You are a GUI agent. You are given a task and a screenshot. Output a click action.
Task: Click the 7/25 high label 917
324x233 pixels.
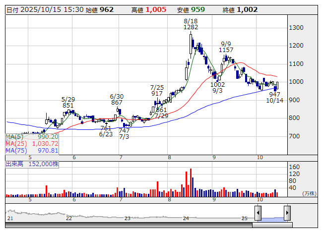157,94
